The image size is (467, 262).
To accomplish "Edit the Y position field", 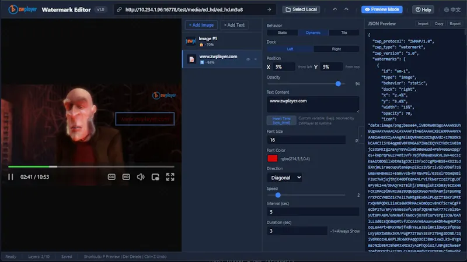I will [x=331, y=67].
